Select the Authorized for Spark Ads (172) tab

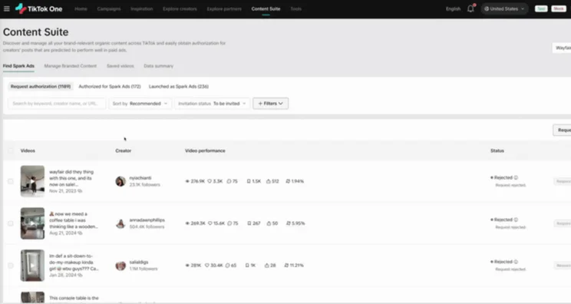110,86
